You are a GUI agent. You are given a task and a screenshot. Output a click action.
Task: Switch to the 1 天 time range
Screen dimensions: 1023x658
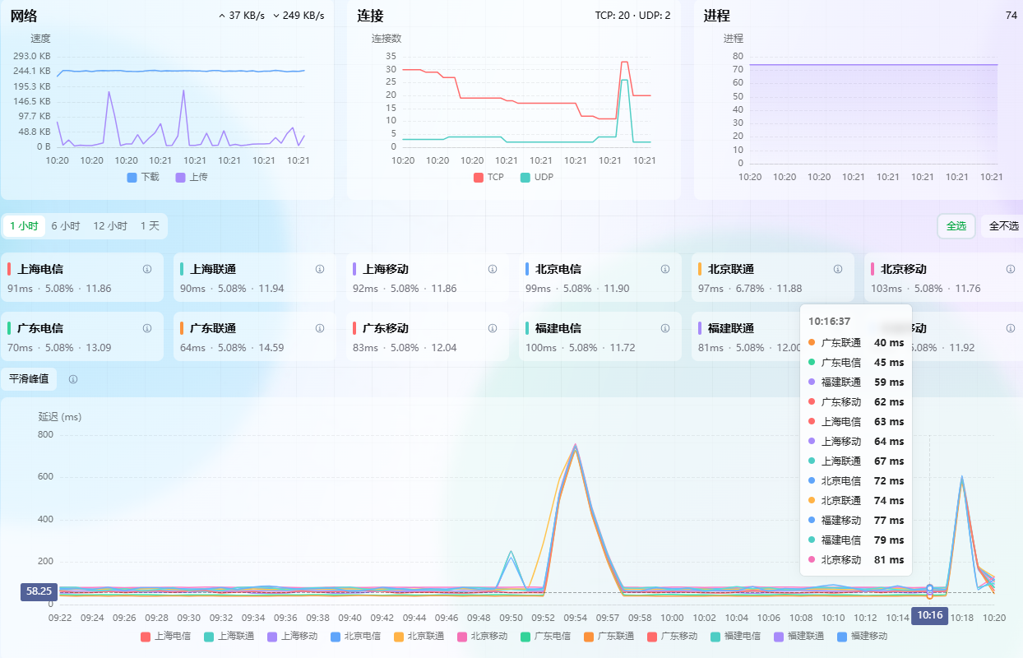150,226
